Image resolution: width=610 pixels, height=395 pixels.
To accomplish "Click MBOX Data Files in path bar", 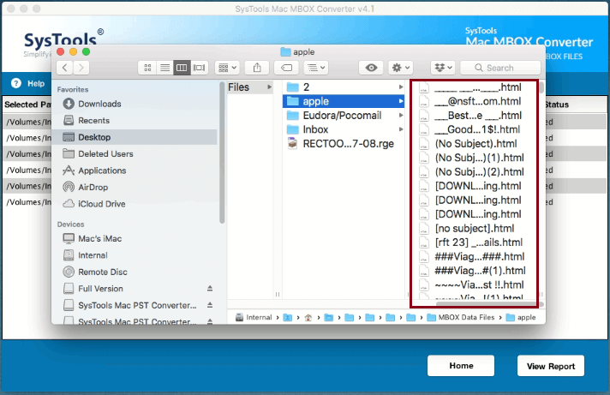I will [461, 318].
